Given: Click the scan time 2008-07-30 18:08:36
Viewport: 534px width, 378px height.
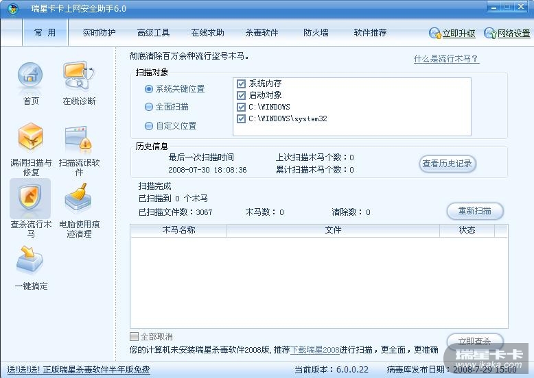Looking at the screenshot, I should pos(207,170).
